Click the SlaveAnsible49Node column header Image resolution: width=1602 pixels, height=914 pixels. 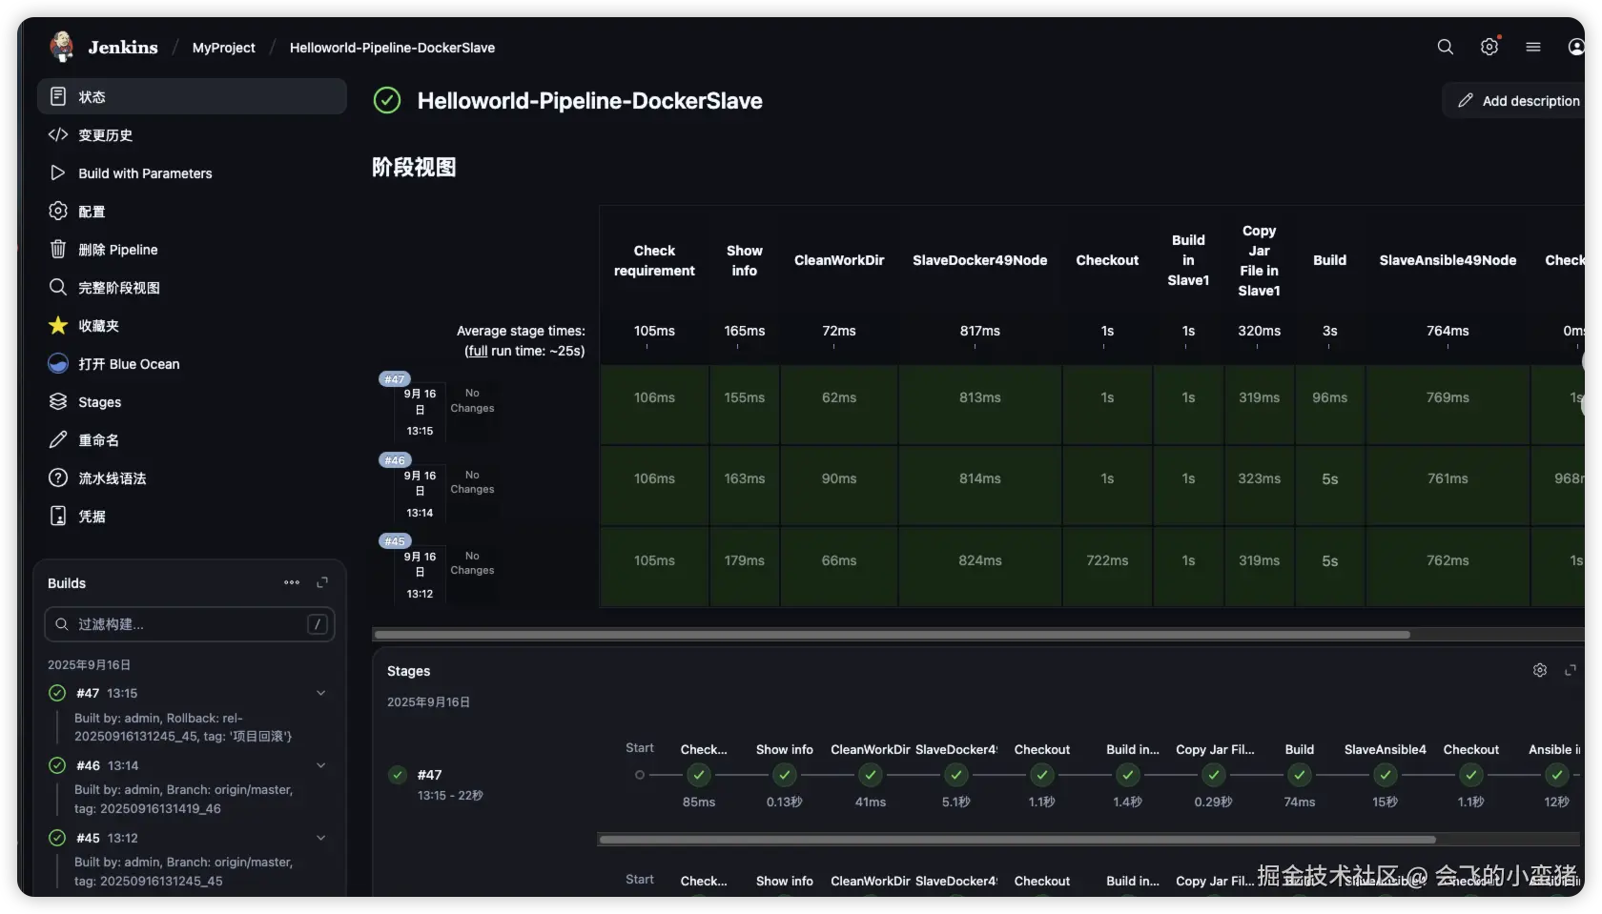1448,260
